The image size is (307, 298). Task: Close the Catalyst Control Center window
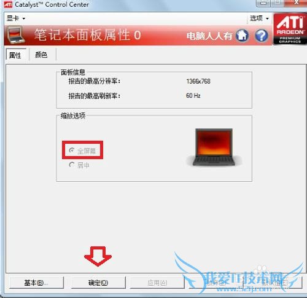(296, 2)
